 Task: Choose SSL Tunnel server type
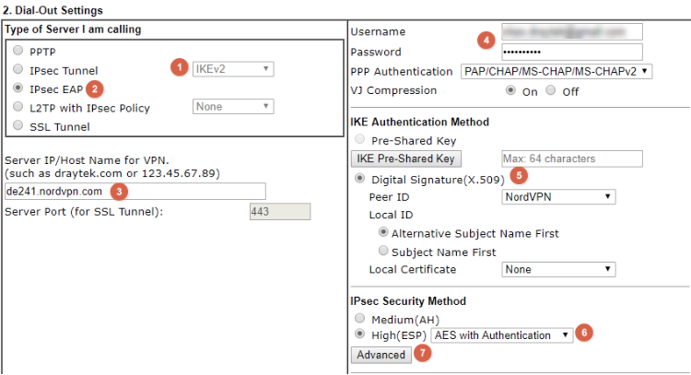point(19,126)
